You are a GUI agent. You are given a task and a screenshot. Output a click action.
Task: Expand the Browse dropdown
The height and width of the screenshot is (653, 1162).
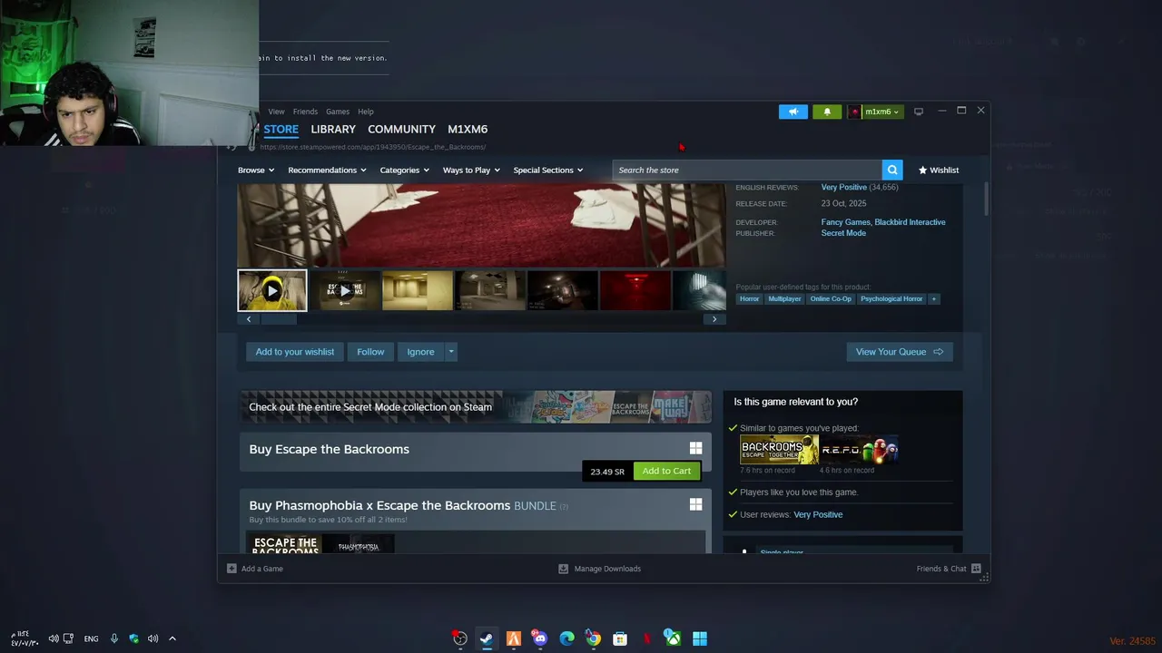pyautogui.click(x=256, y=170)
